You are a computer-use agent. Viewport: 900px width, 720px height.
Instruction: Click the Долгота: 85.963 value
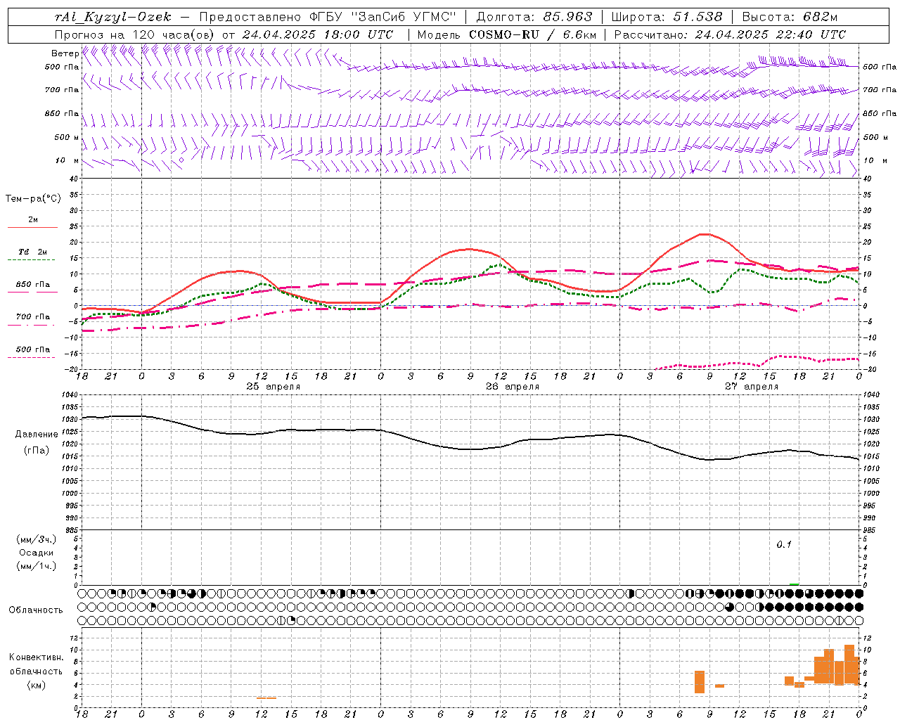(x=534, y=17)
